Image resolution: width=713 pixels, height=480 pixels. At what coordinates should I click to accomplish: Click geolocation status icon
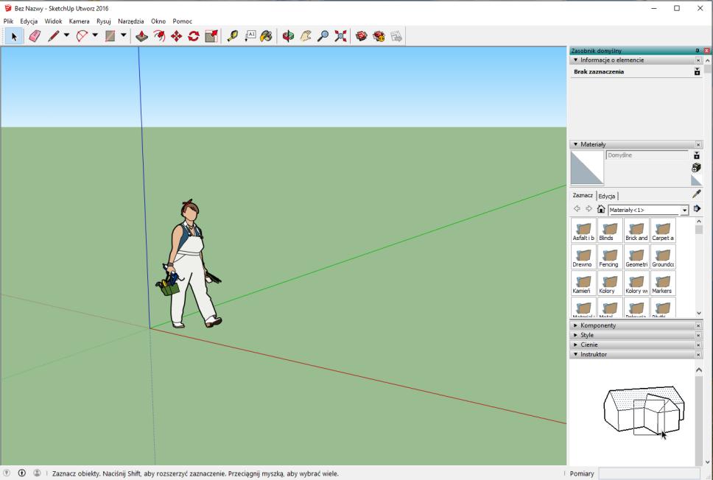point(7,473)
